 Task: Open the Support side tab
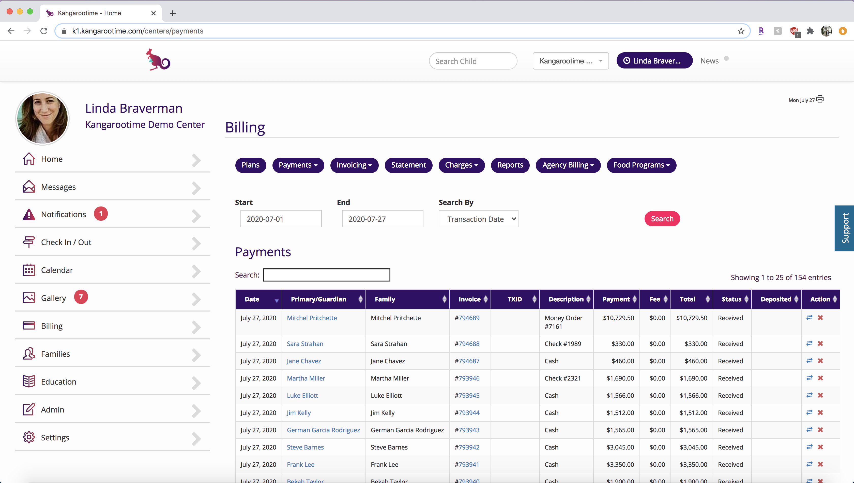[x=844, y=228]
